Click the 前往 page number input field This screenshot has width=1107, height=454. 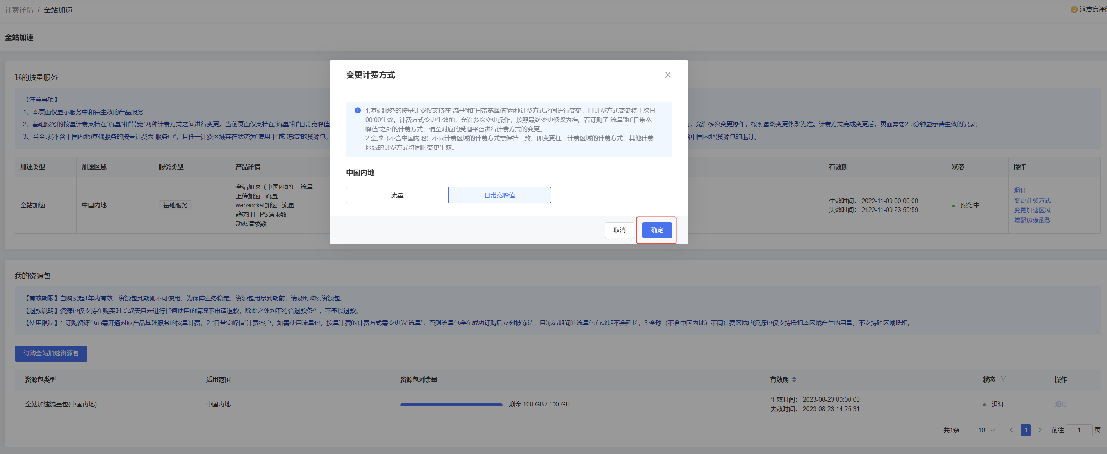coord(1080,429)
